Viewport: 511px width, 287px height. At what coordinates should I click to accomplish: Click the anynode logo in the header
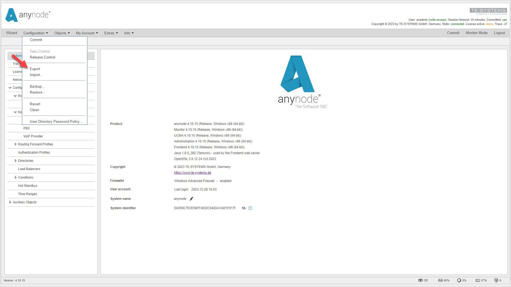28,15
